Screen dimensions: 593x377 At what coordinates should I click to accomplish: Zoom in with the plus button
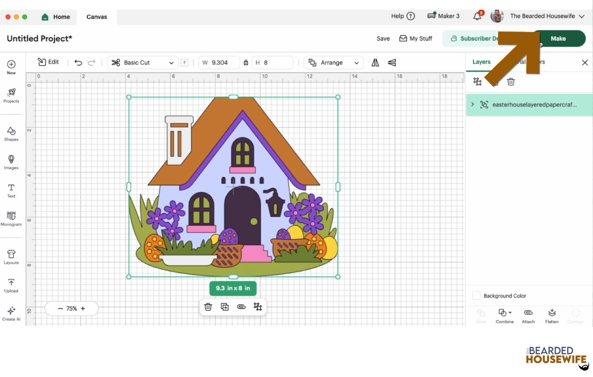coord(83,308)
